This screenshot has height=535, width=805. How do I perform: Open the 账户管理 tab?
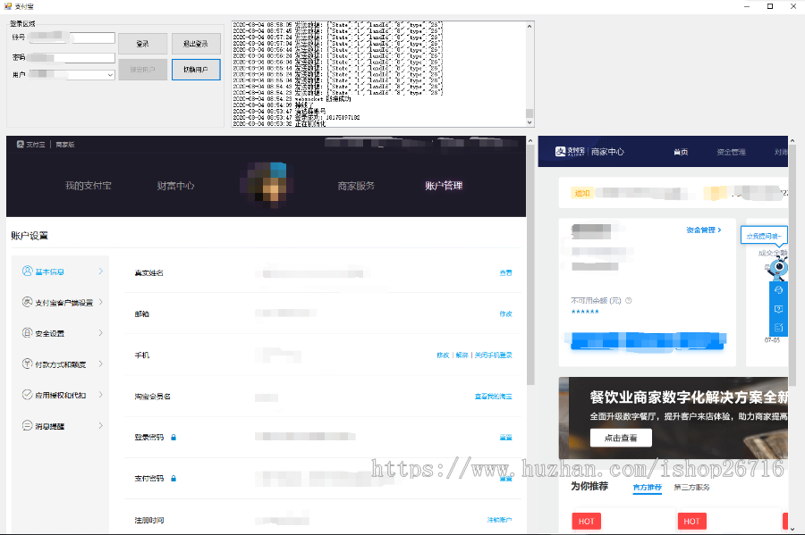(444, 186)
